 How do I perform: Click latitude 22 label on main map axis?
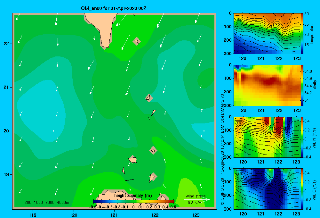click(x=6, y=44)
